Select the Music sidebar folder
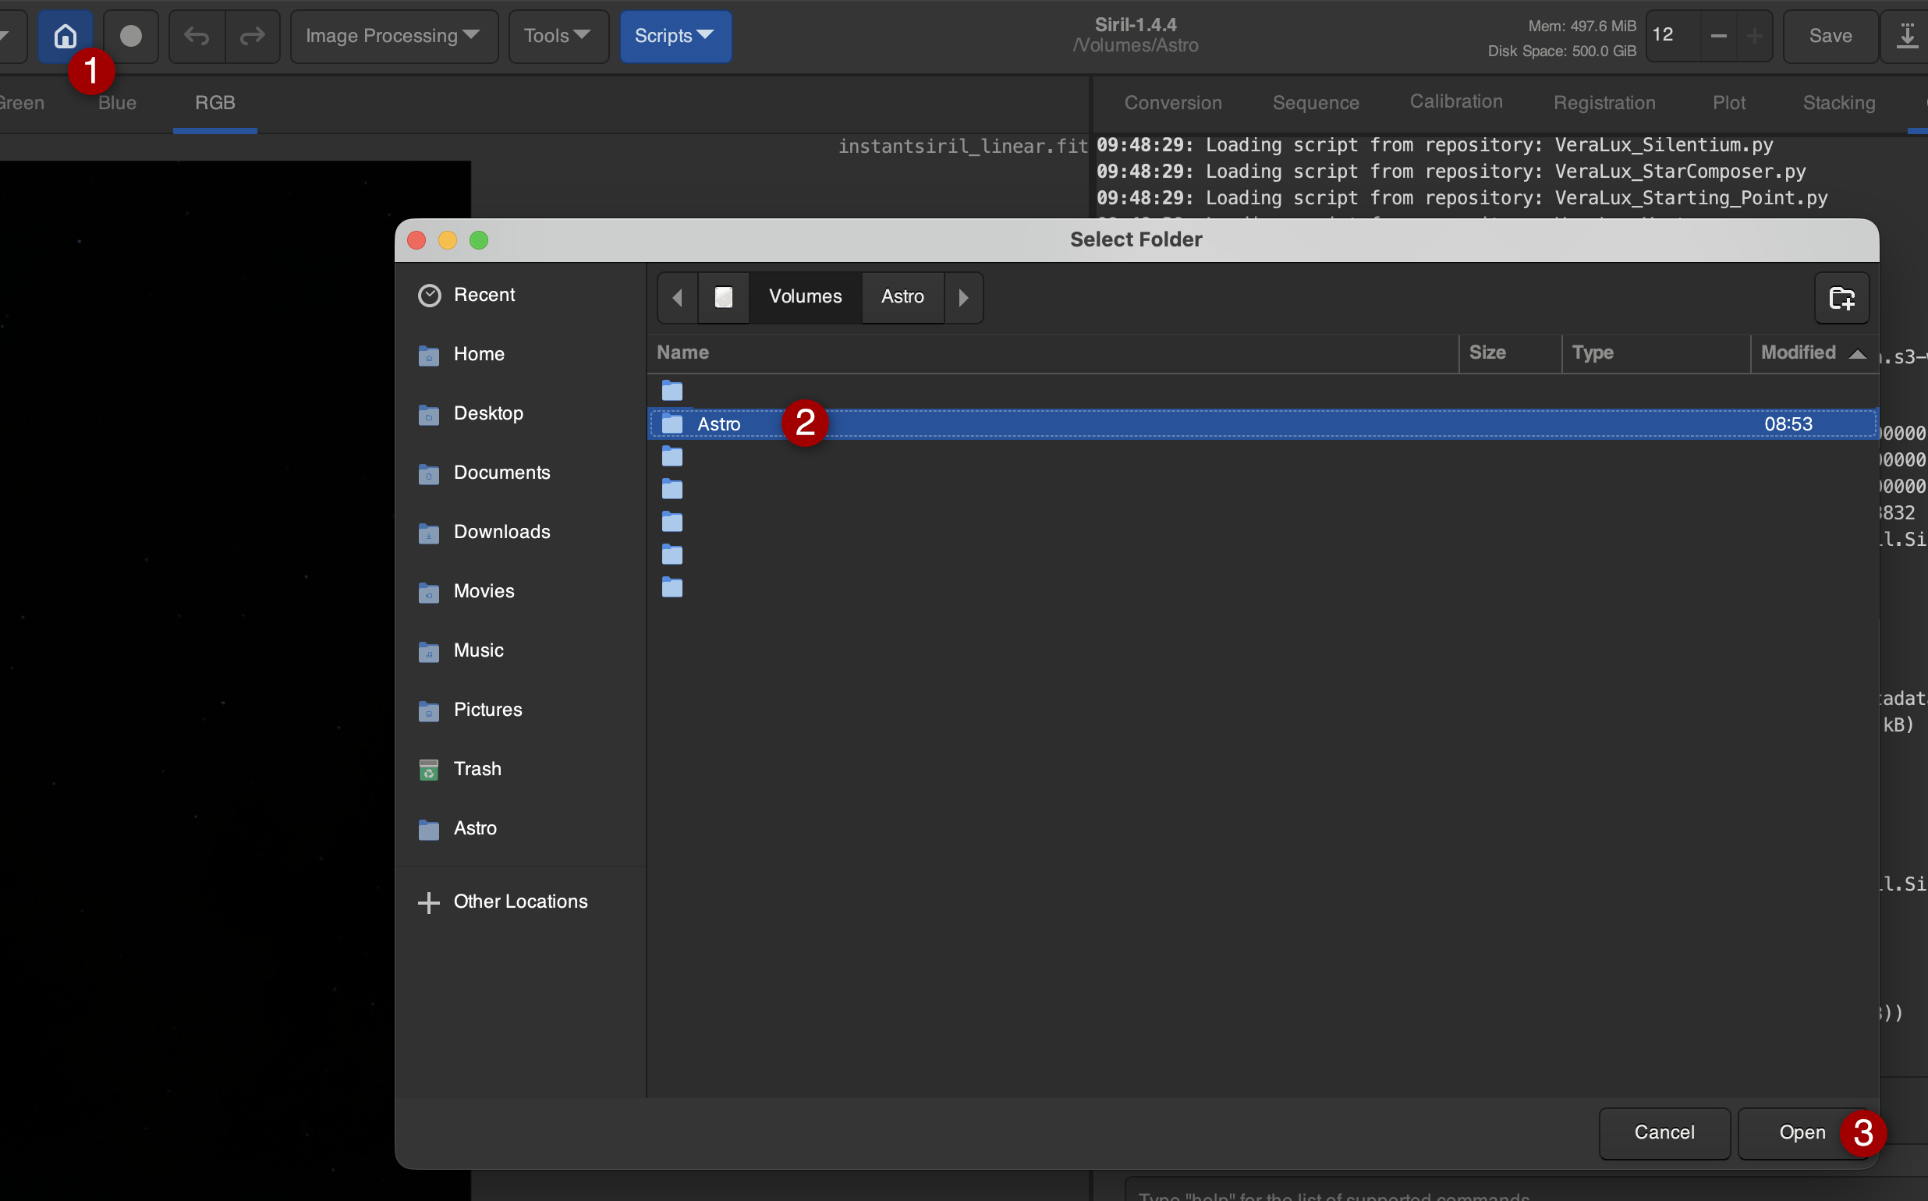The image size is (1928, 1201). pyautogui.click(x=520, y=650)
